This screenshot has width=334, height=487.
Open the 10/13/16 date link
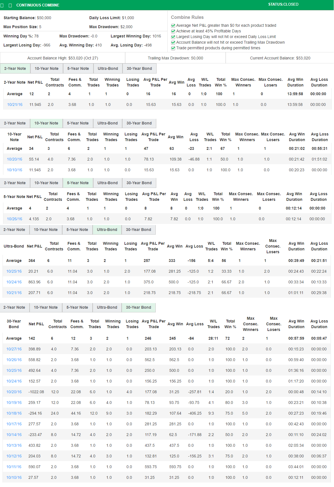14,445
